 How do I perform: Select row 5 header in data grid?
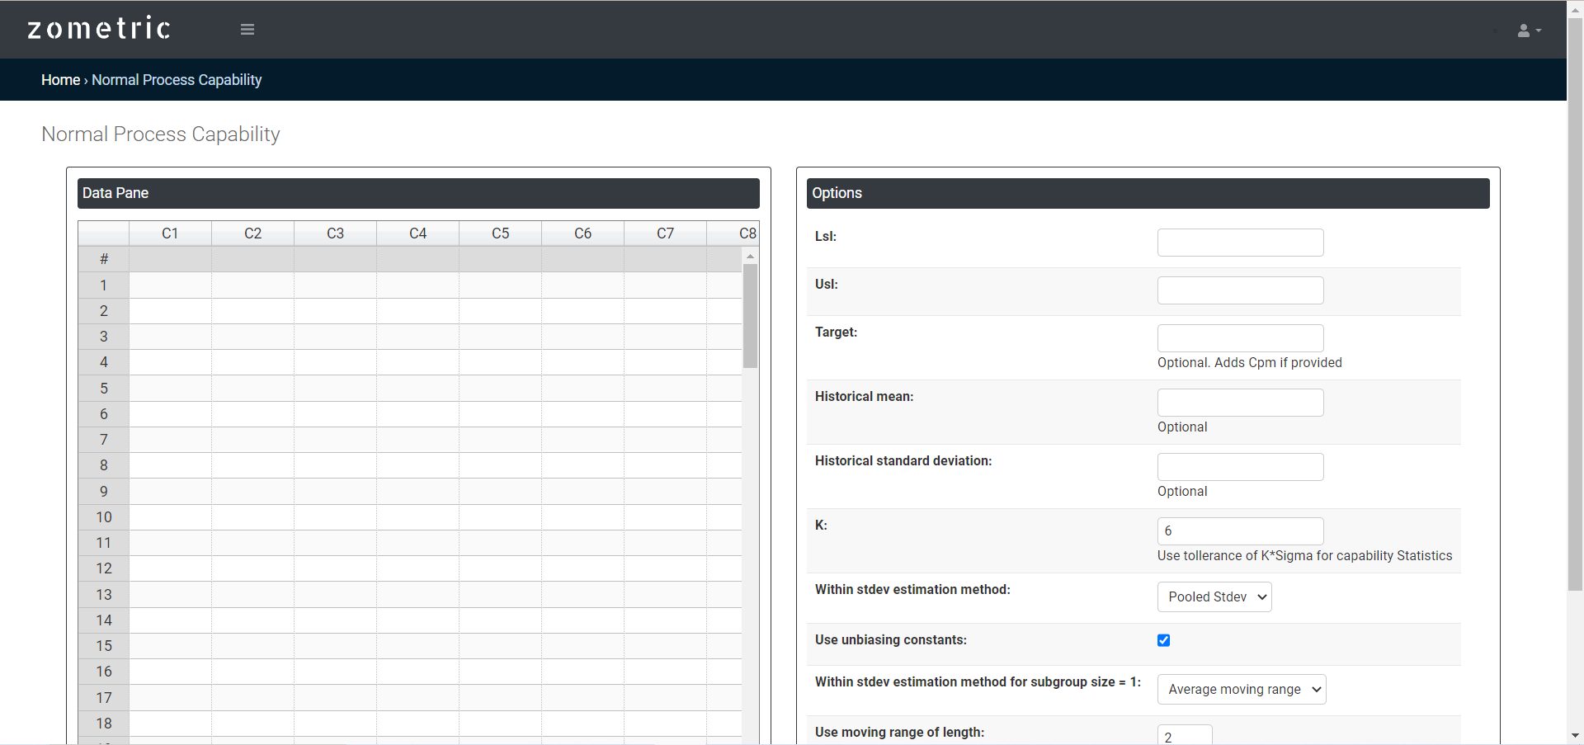click(x=104, y=388)
